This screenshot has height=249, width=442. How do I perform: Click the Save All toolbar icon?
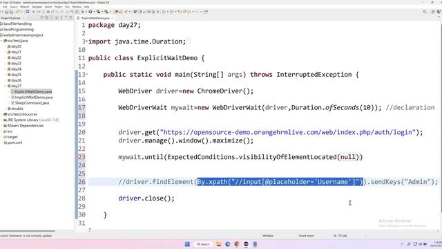point(11,12)
